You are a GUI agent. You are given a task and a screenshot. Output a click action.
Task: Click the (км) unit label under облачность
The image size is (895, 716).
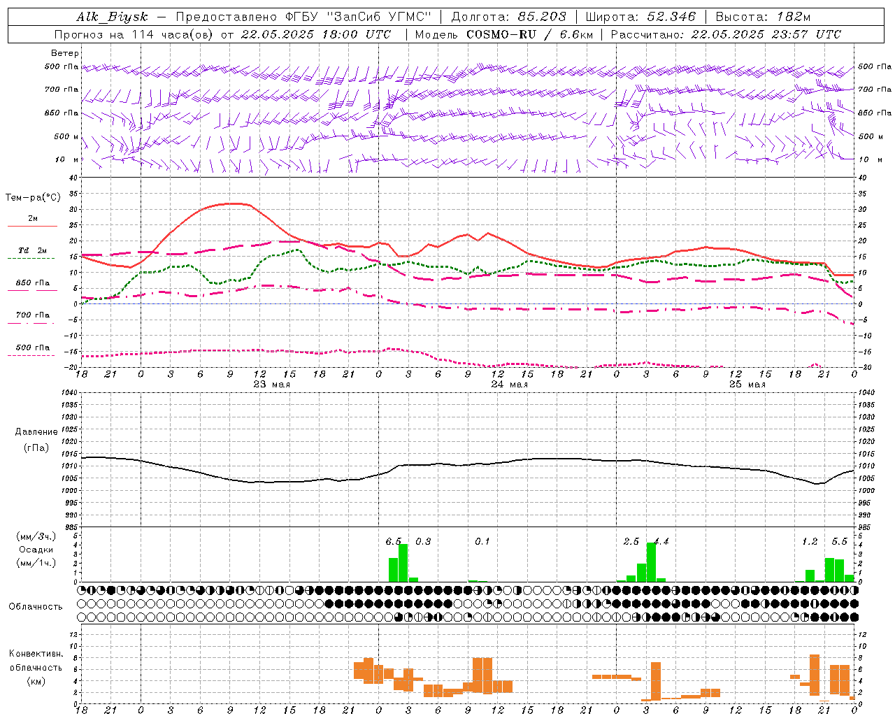(36, 681)
